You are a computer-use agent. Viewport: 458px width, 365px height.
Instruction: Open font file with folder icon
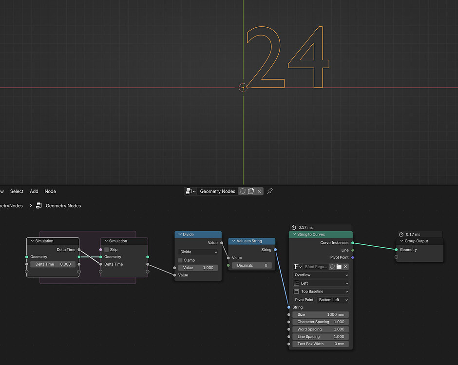339,267
